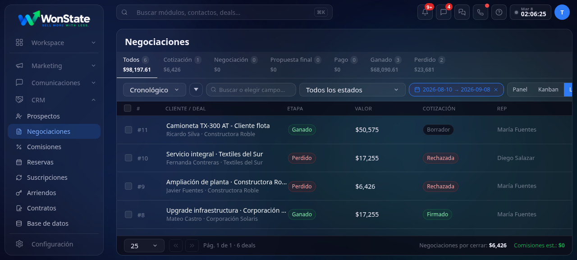This screenshot has height=260, width=577.
Task: Go to last page arrows button
Action: pyautogui.click(x=192, y=246)
